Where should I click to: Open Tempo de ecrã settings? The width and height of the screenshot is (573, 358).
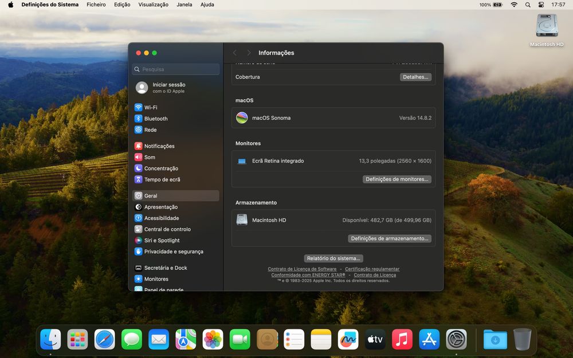(175, 179)
